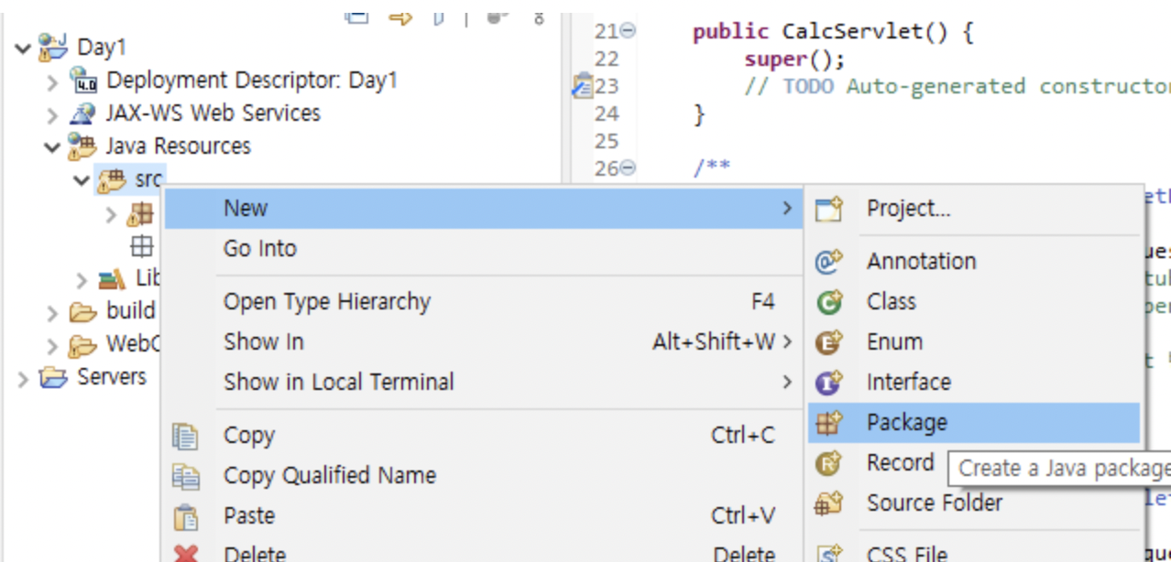Select the package icon with warning under src
The image size is (1171, 562).
click(140, 213)
